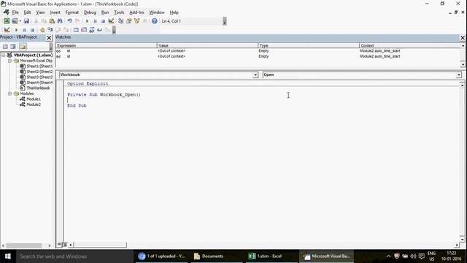Click the Project panel horizontal scroll right arrow

pyautogui.click(x=50, y=245)
